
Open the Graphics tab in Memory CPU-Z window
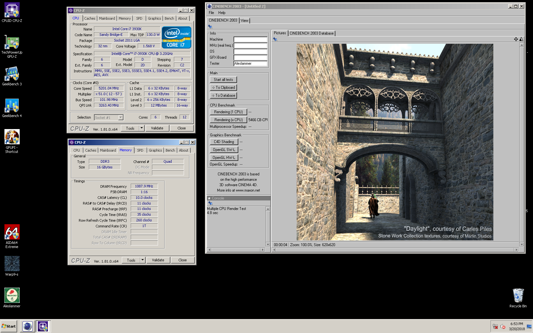(x=155, y=151)
